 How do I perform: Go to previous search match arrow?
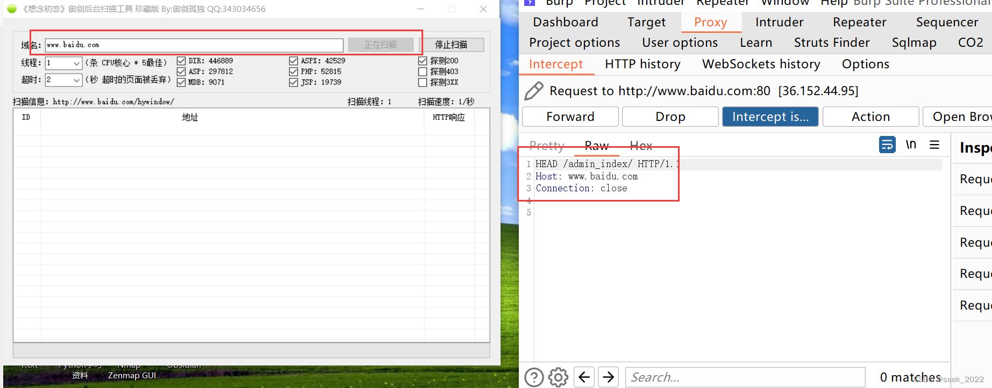(584, 377)
